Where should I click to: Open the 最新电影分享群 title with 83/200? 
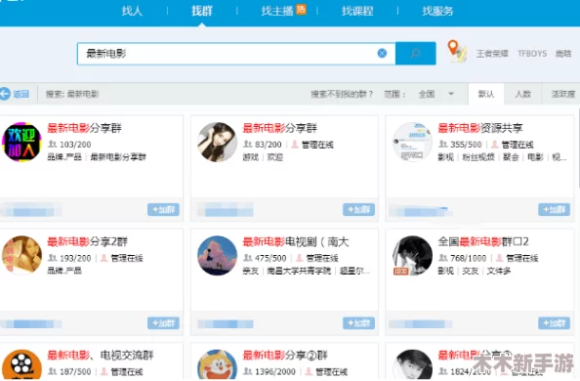click(x=279, y=128)
